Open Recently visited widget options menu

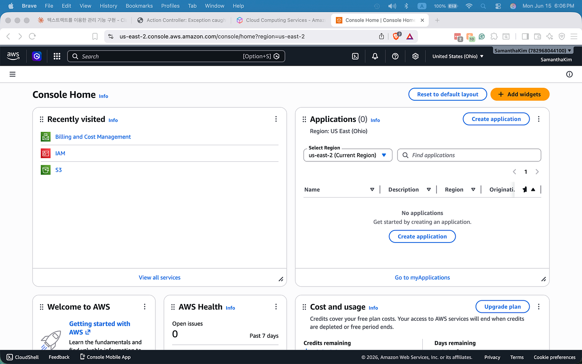pyautogui.click(x=276, y=119)
